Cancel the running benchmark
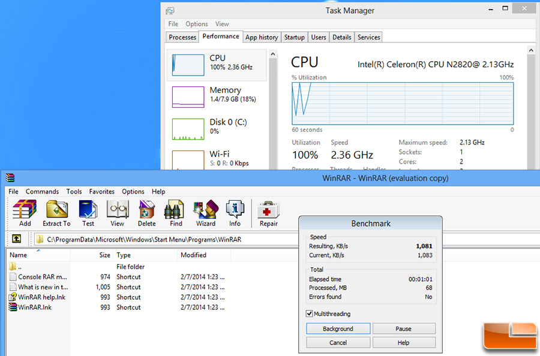This screenshot has width=540, height=356. pyautogui.click(x=338, y=343)
